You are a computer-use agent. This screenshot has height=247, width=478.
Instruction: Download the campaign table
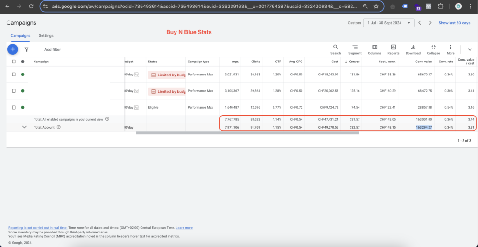[x=413, y=49]
